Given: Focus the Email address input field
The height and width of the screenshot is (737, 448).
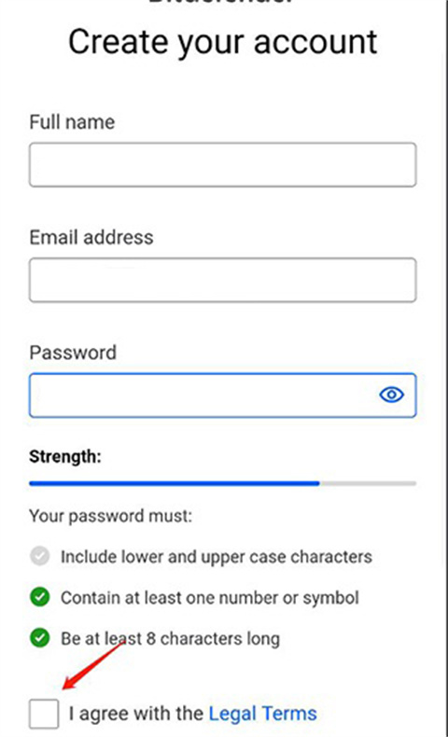Looking at the screenshot, I should pyautogui.click(x=223, y=280).
